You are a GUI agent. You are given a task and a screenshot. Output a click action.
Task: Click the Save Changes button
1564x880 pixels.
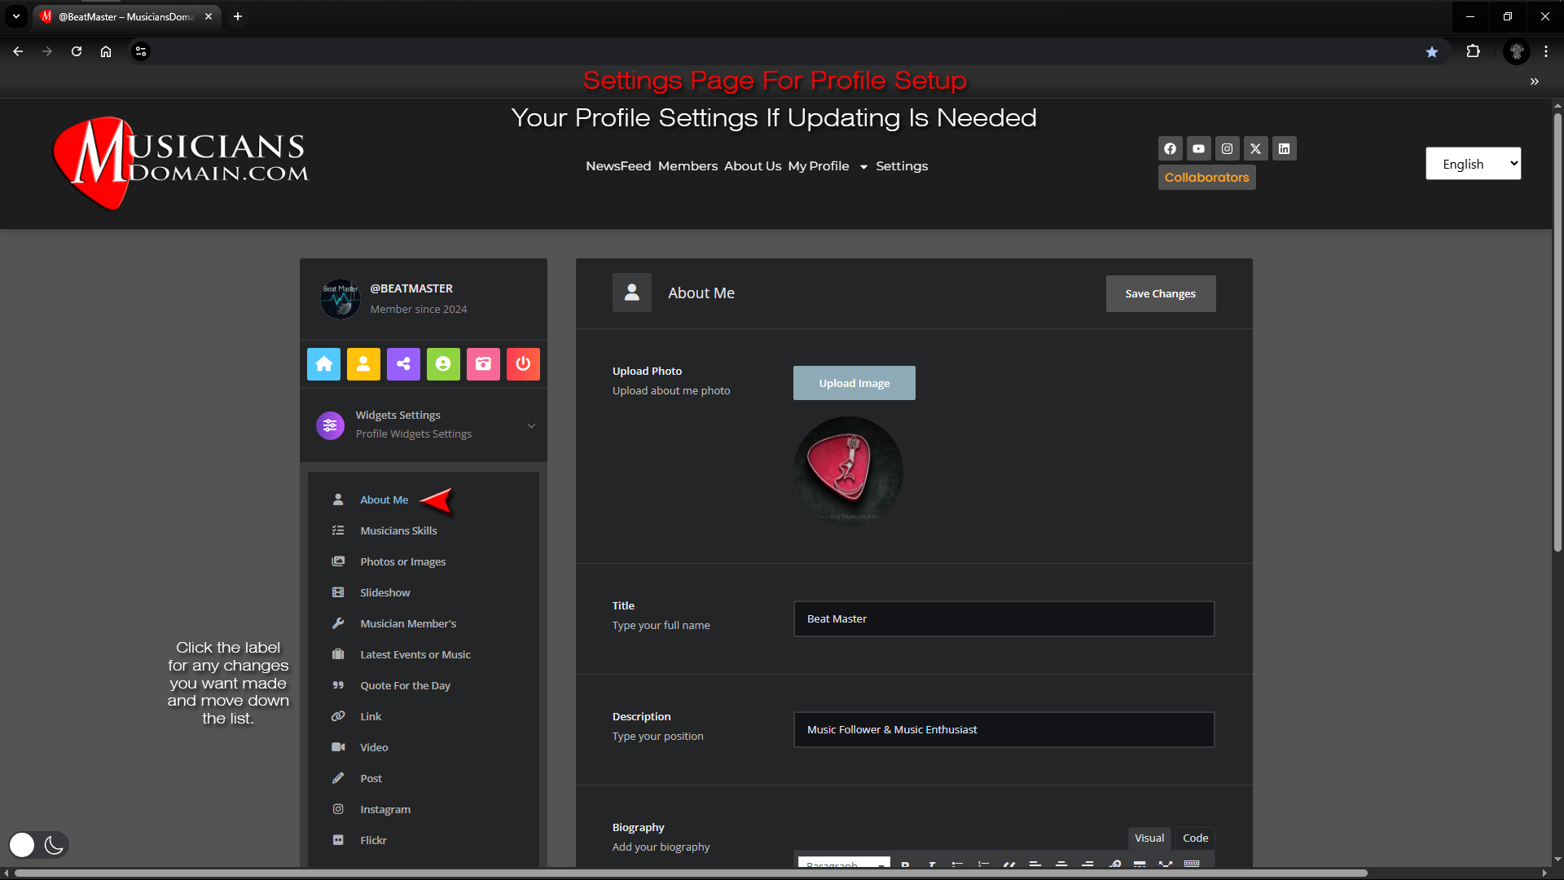click(1160, 293)
